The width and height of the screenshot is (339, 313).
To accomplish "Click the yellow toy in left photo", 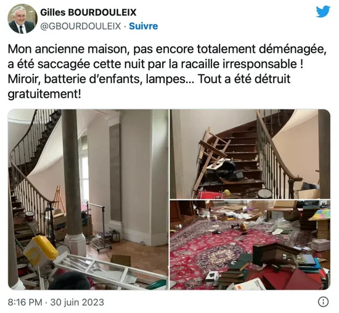I will point(41,251).
